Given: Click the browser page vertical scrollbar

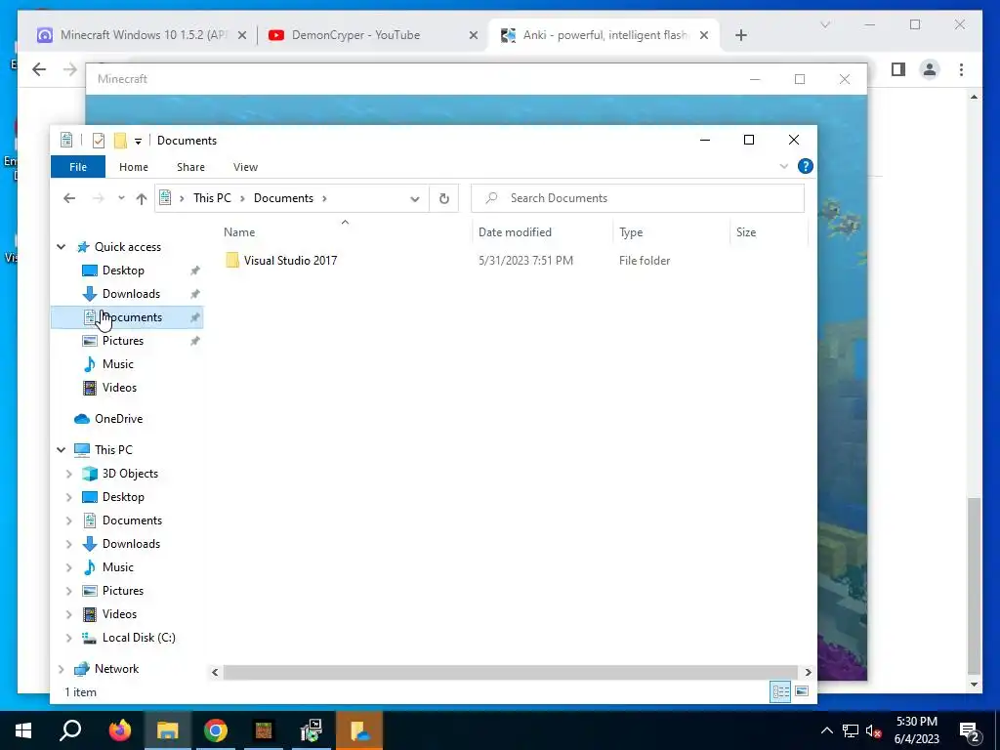Looking at the screenshot, I should 974,586.
